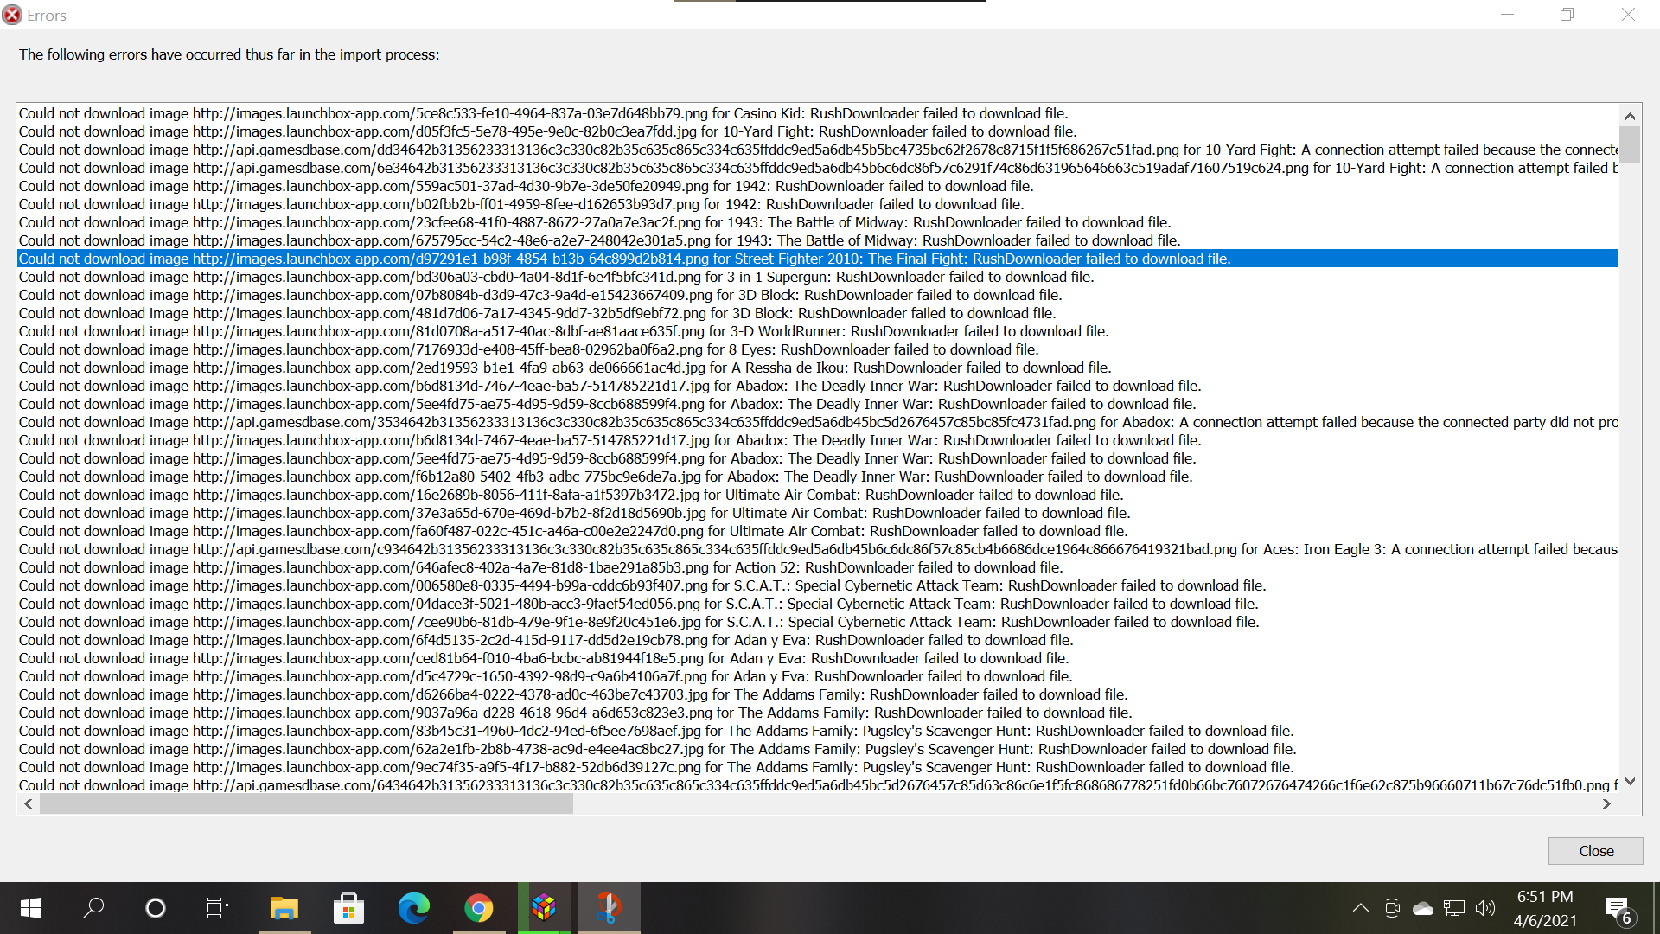Viewport: 1660px width, 934px height.
Task: Select S.C.A.T. 7cee90b6 jpg error line
Action: pos(818,622)
